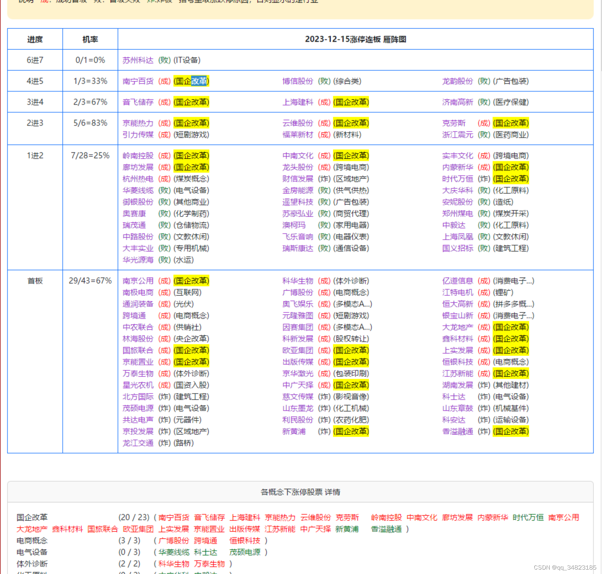Open 万泰生物 in the 体外诊断 details row
The image size is (602, 574).
tap(210, 564)
